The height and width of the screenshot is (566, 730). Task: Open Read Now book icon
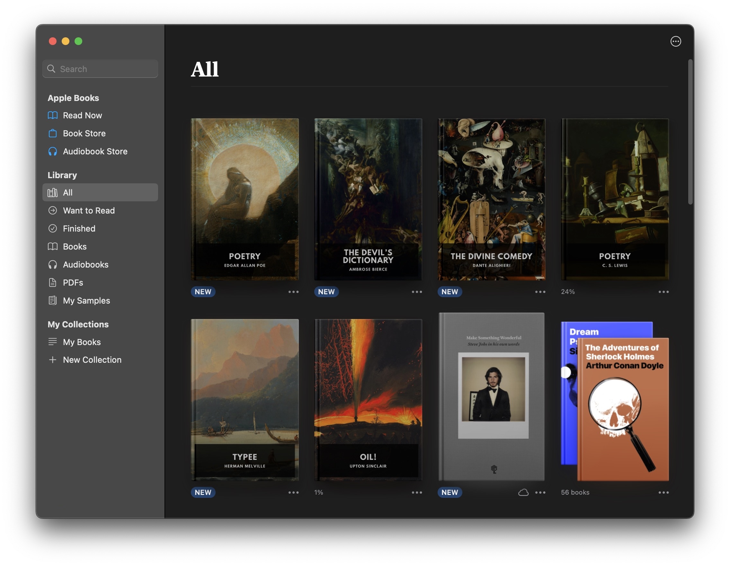point(52,115)
